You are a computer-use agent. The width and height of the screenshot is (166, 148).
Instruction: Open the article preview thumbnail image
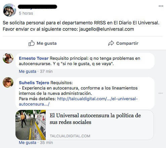pyautogui.click(x=31, y=125)
